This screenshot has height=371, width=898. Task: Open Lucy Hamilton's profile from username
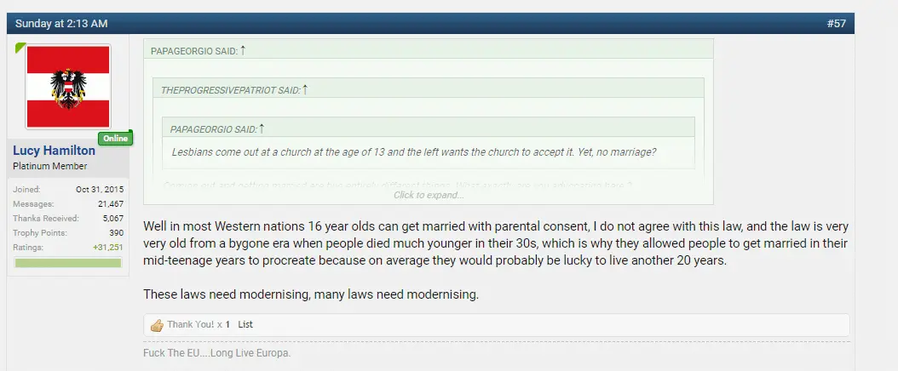tap(55, 151)
